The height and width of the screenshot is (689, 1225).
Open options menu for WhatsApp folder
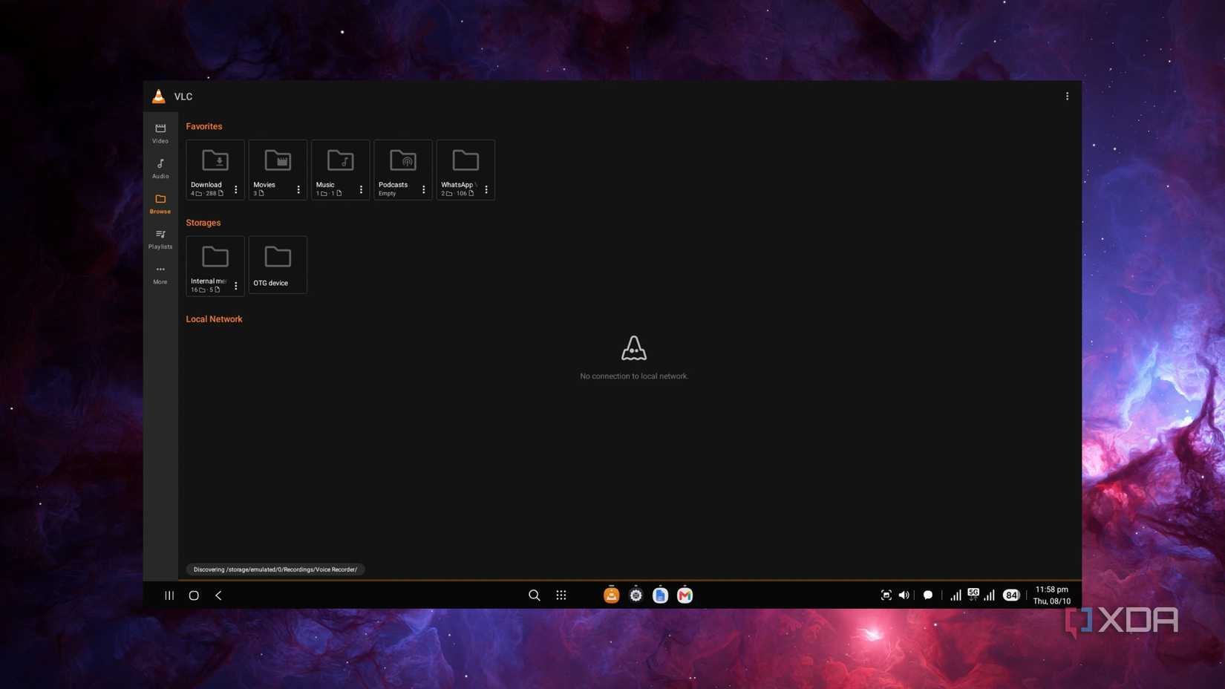coord(486,190)
